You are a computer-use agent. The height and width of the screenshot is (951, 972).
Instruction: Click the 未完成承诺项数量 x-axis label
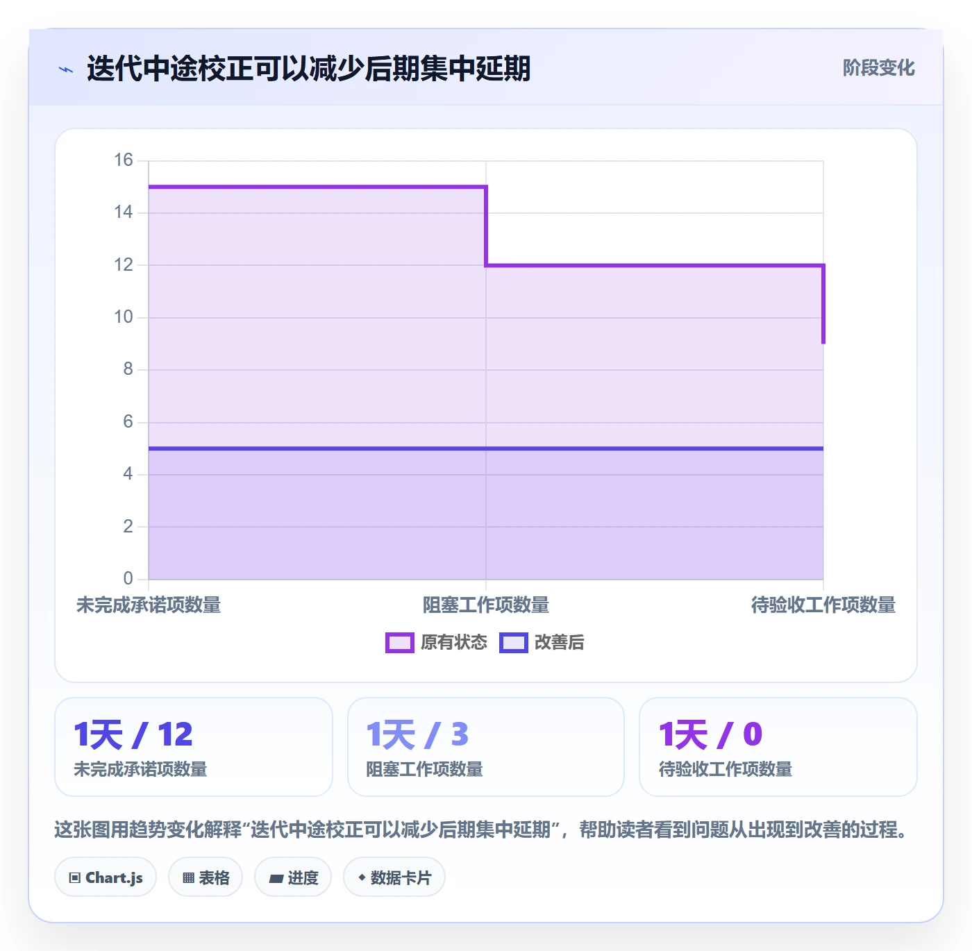[149, 605]
